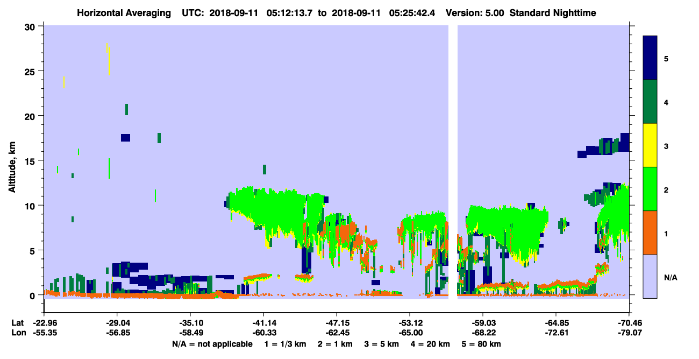Click the yellow colorbar segment labeled 3
This screenshot has height=359, width=699.
[x=650, y=145]
